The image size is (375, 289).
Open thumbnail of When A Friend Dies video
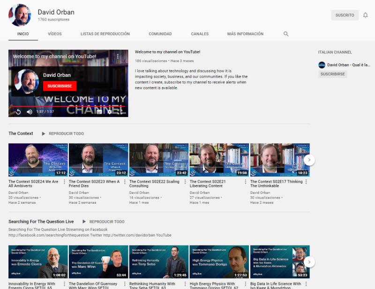(98, 160)
